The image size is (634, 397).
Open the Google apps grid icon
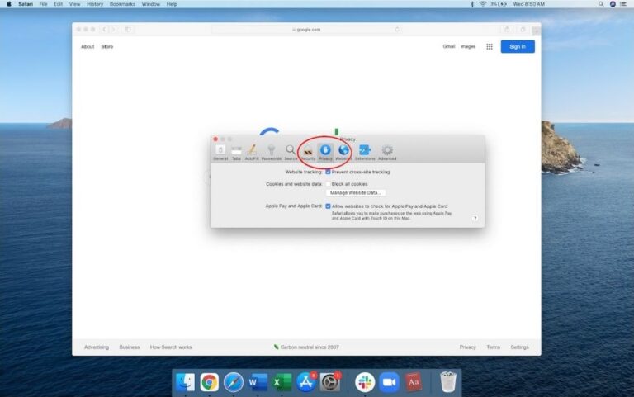pos(490,47)
